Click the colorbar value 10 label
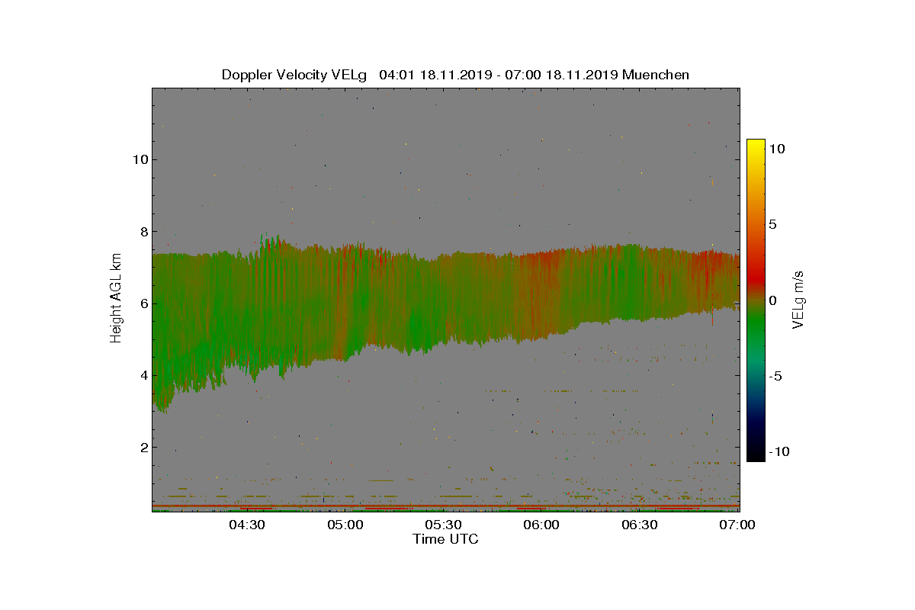Viewport: 915px width, 610px height. [776, 149]
